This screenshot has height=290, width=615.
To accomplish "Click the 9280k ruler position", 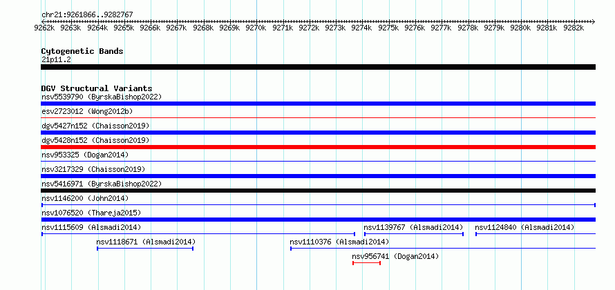I will click(520, 28).
